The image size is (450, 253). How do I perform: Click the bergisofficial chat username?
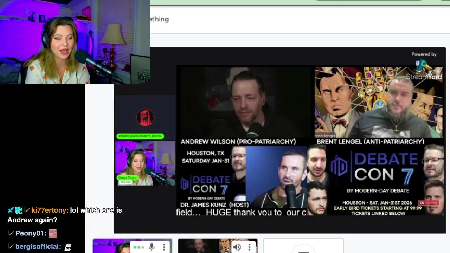pos(38,246)
